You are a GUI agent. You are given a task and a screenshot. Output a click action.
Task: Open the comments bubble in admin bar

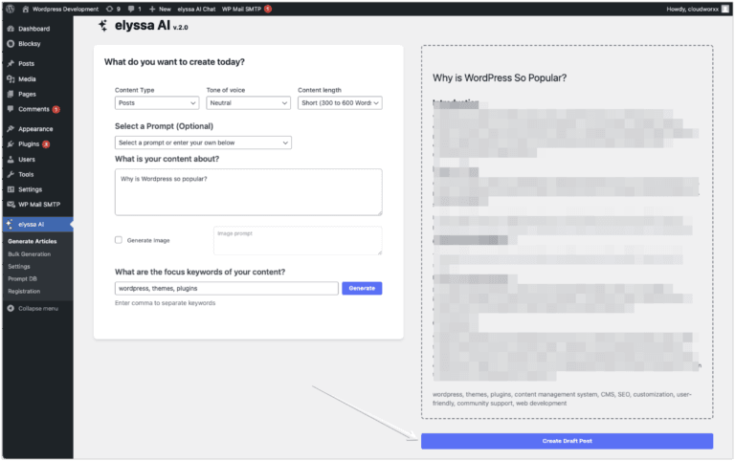click(135, 9)
